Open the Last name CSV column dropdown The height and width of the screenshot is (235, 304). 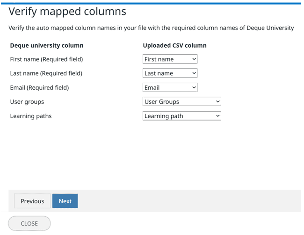(x=170, y=73)
